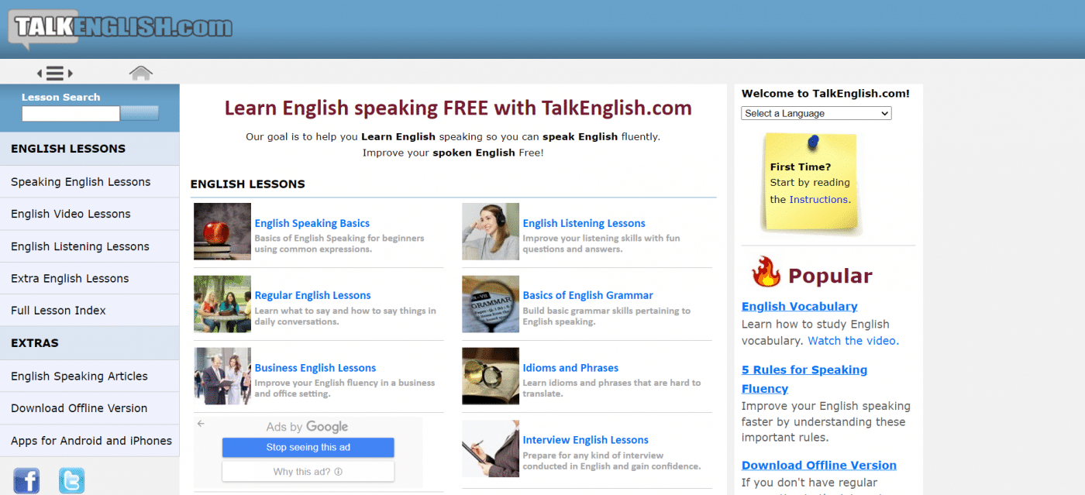Click the back arrow on the Google ad
The width and height of the screenshot is (1085, 495).
coord(200,425)
